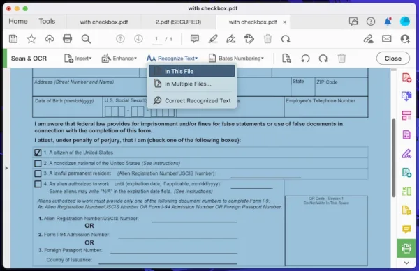Viewport: 419px width, 271px height.
Task: Rotate clockwise in Scan & OCR bar
Action: (x=323, y=59)
